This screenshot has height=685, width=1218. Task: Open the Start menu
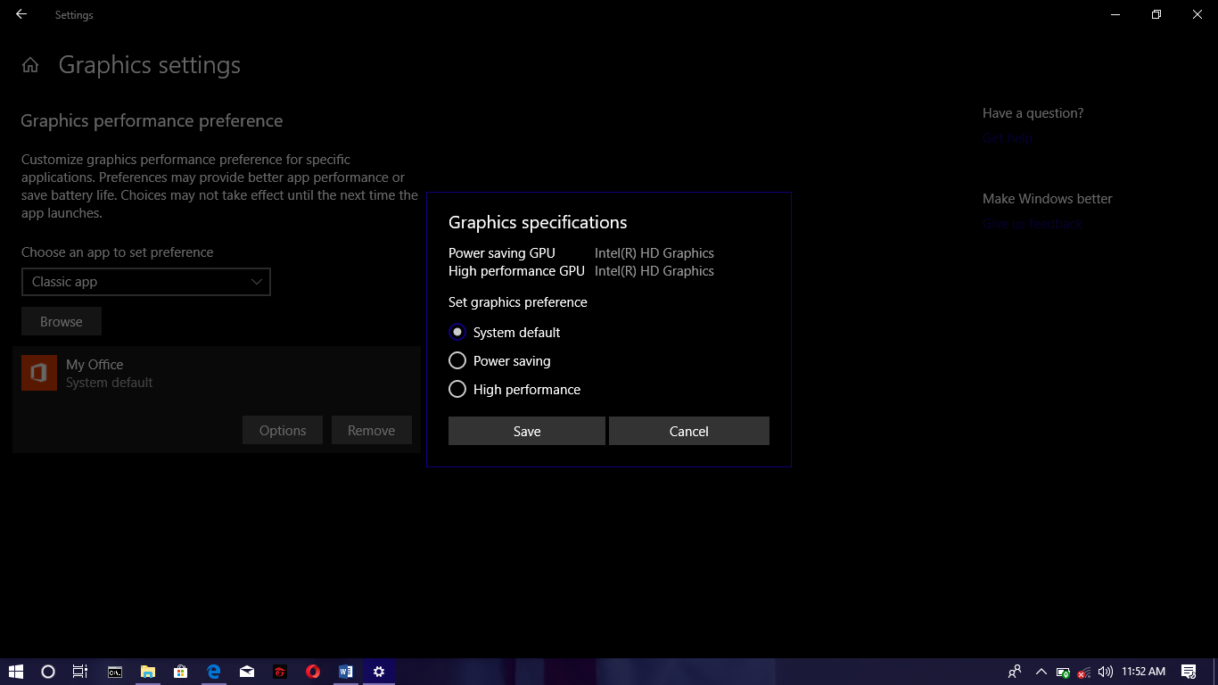18,672
